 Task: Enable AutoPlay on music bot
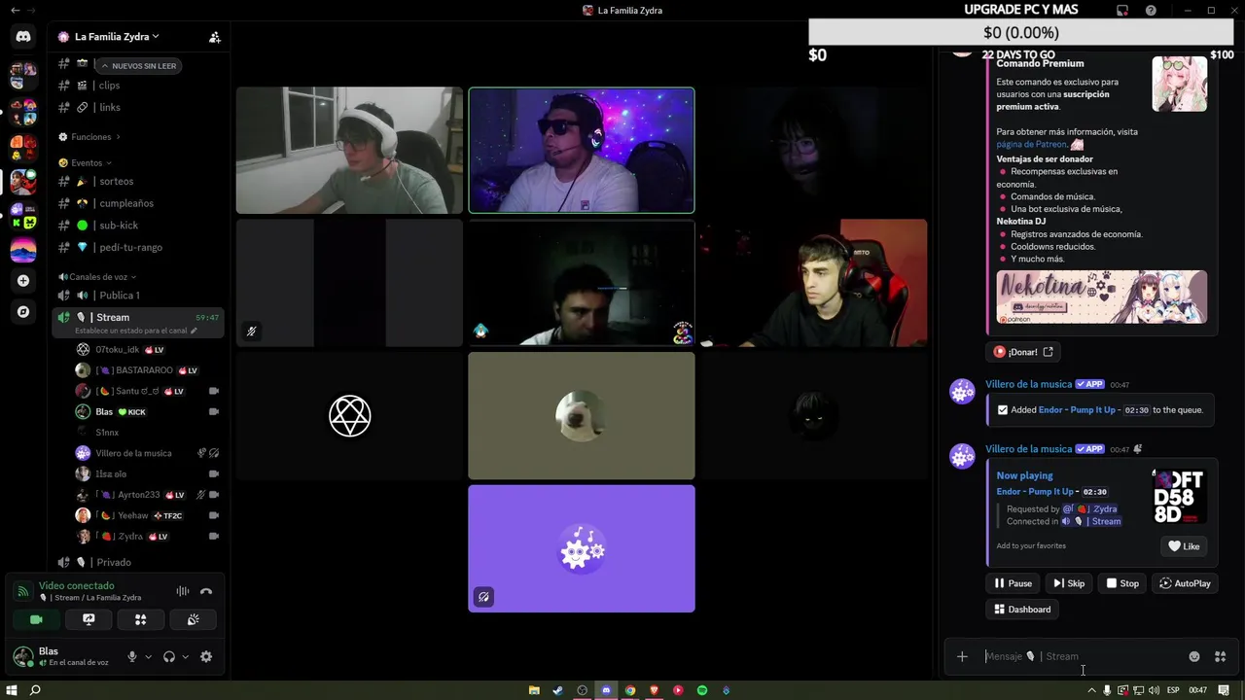1185,583
